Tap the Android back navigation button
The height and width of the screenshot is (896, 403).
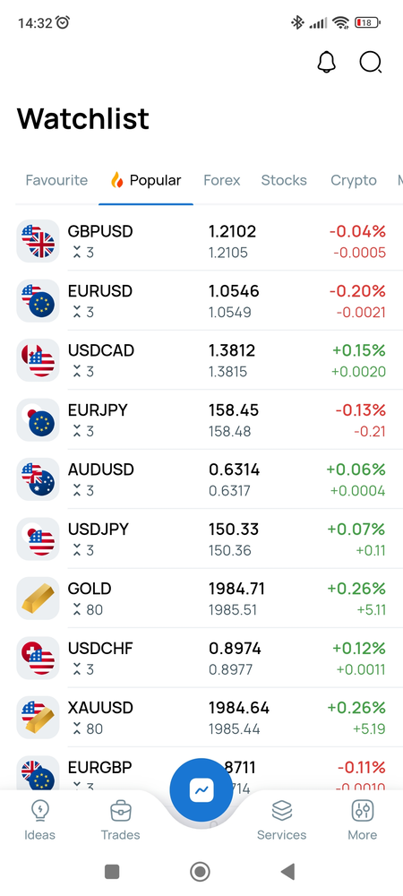[287, 872]
